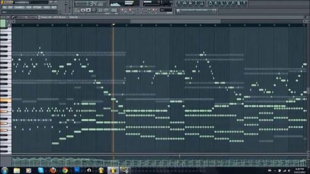Open the step sequencer shortcut icon
310x174 pixels.
(185, 3)
